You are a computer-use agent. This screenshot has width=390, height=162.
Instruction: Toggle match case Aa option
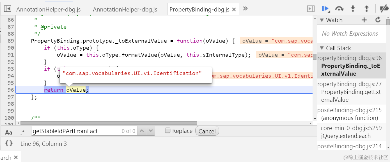[9, 132]
